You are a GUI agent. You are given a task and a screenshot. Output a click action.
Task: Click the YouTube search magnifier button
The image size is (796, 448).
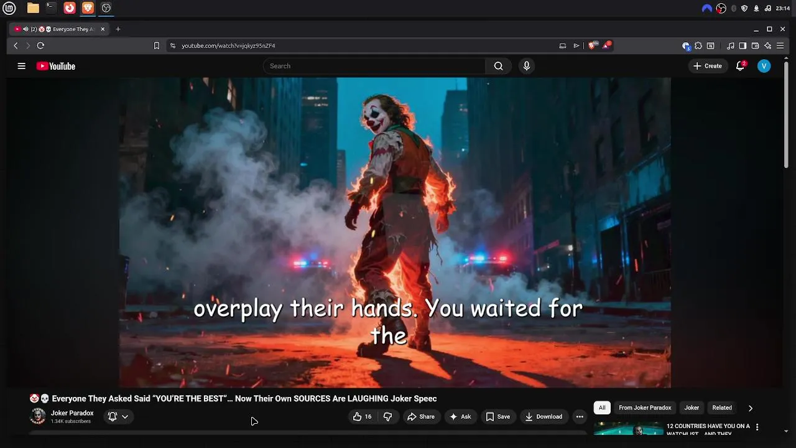498,66
